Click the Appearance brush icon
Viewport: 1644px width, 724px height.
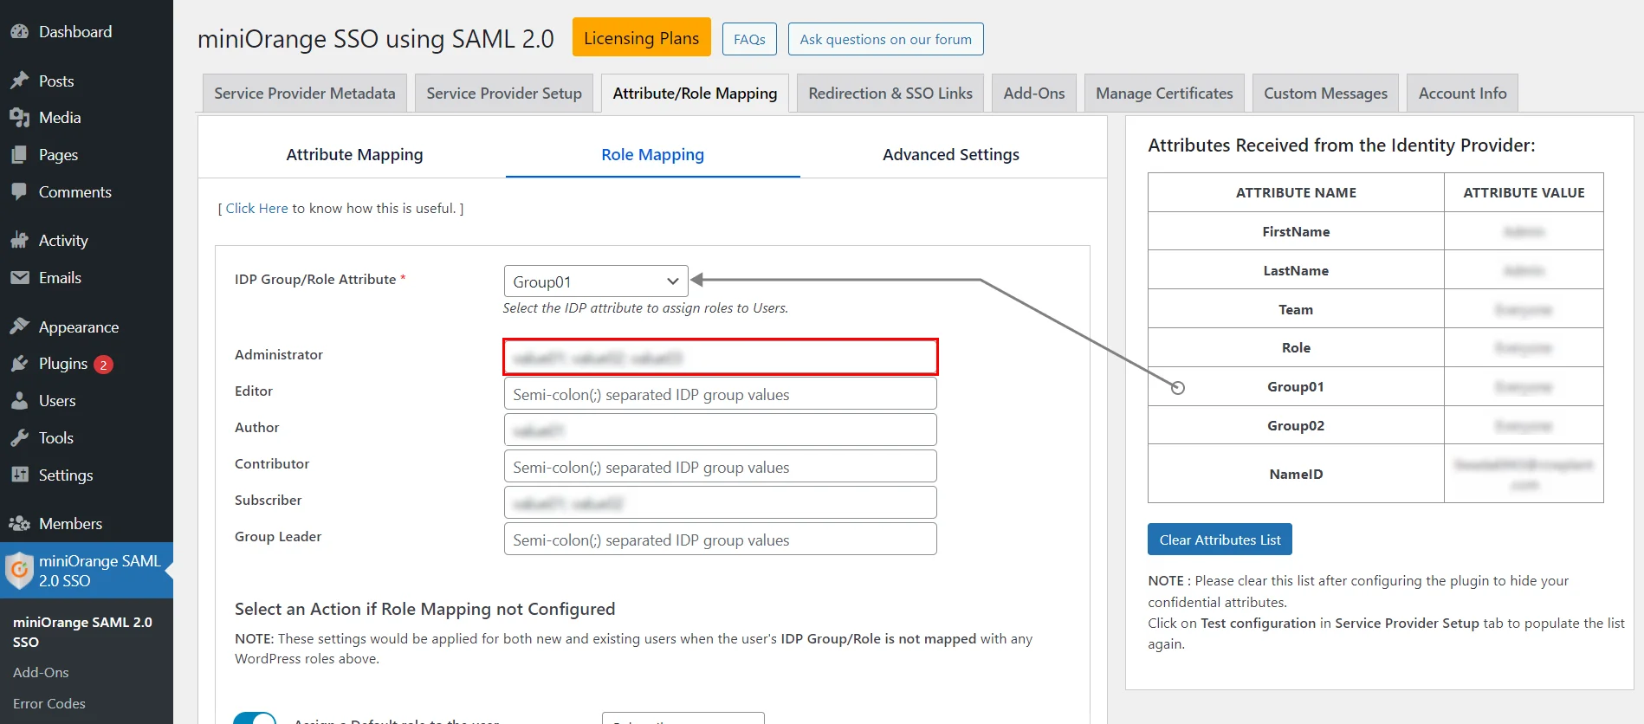click(19, 326)
